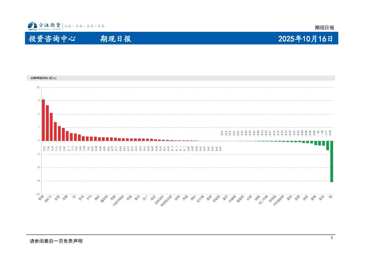Click the 银 axis label
The width and height of the screenshot is (370, 262).
tap(331, 197)
